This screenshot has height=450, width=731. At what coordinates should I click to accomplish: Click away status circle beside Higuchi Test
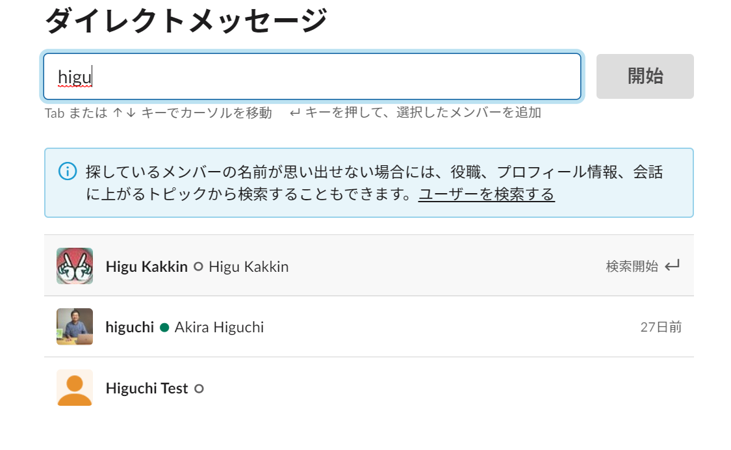click(x=199, y=389)
